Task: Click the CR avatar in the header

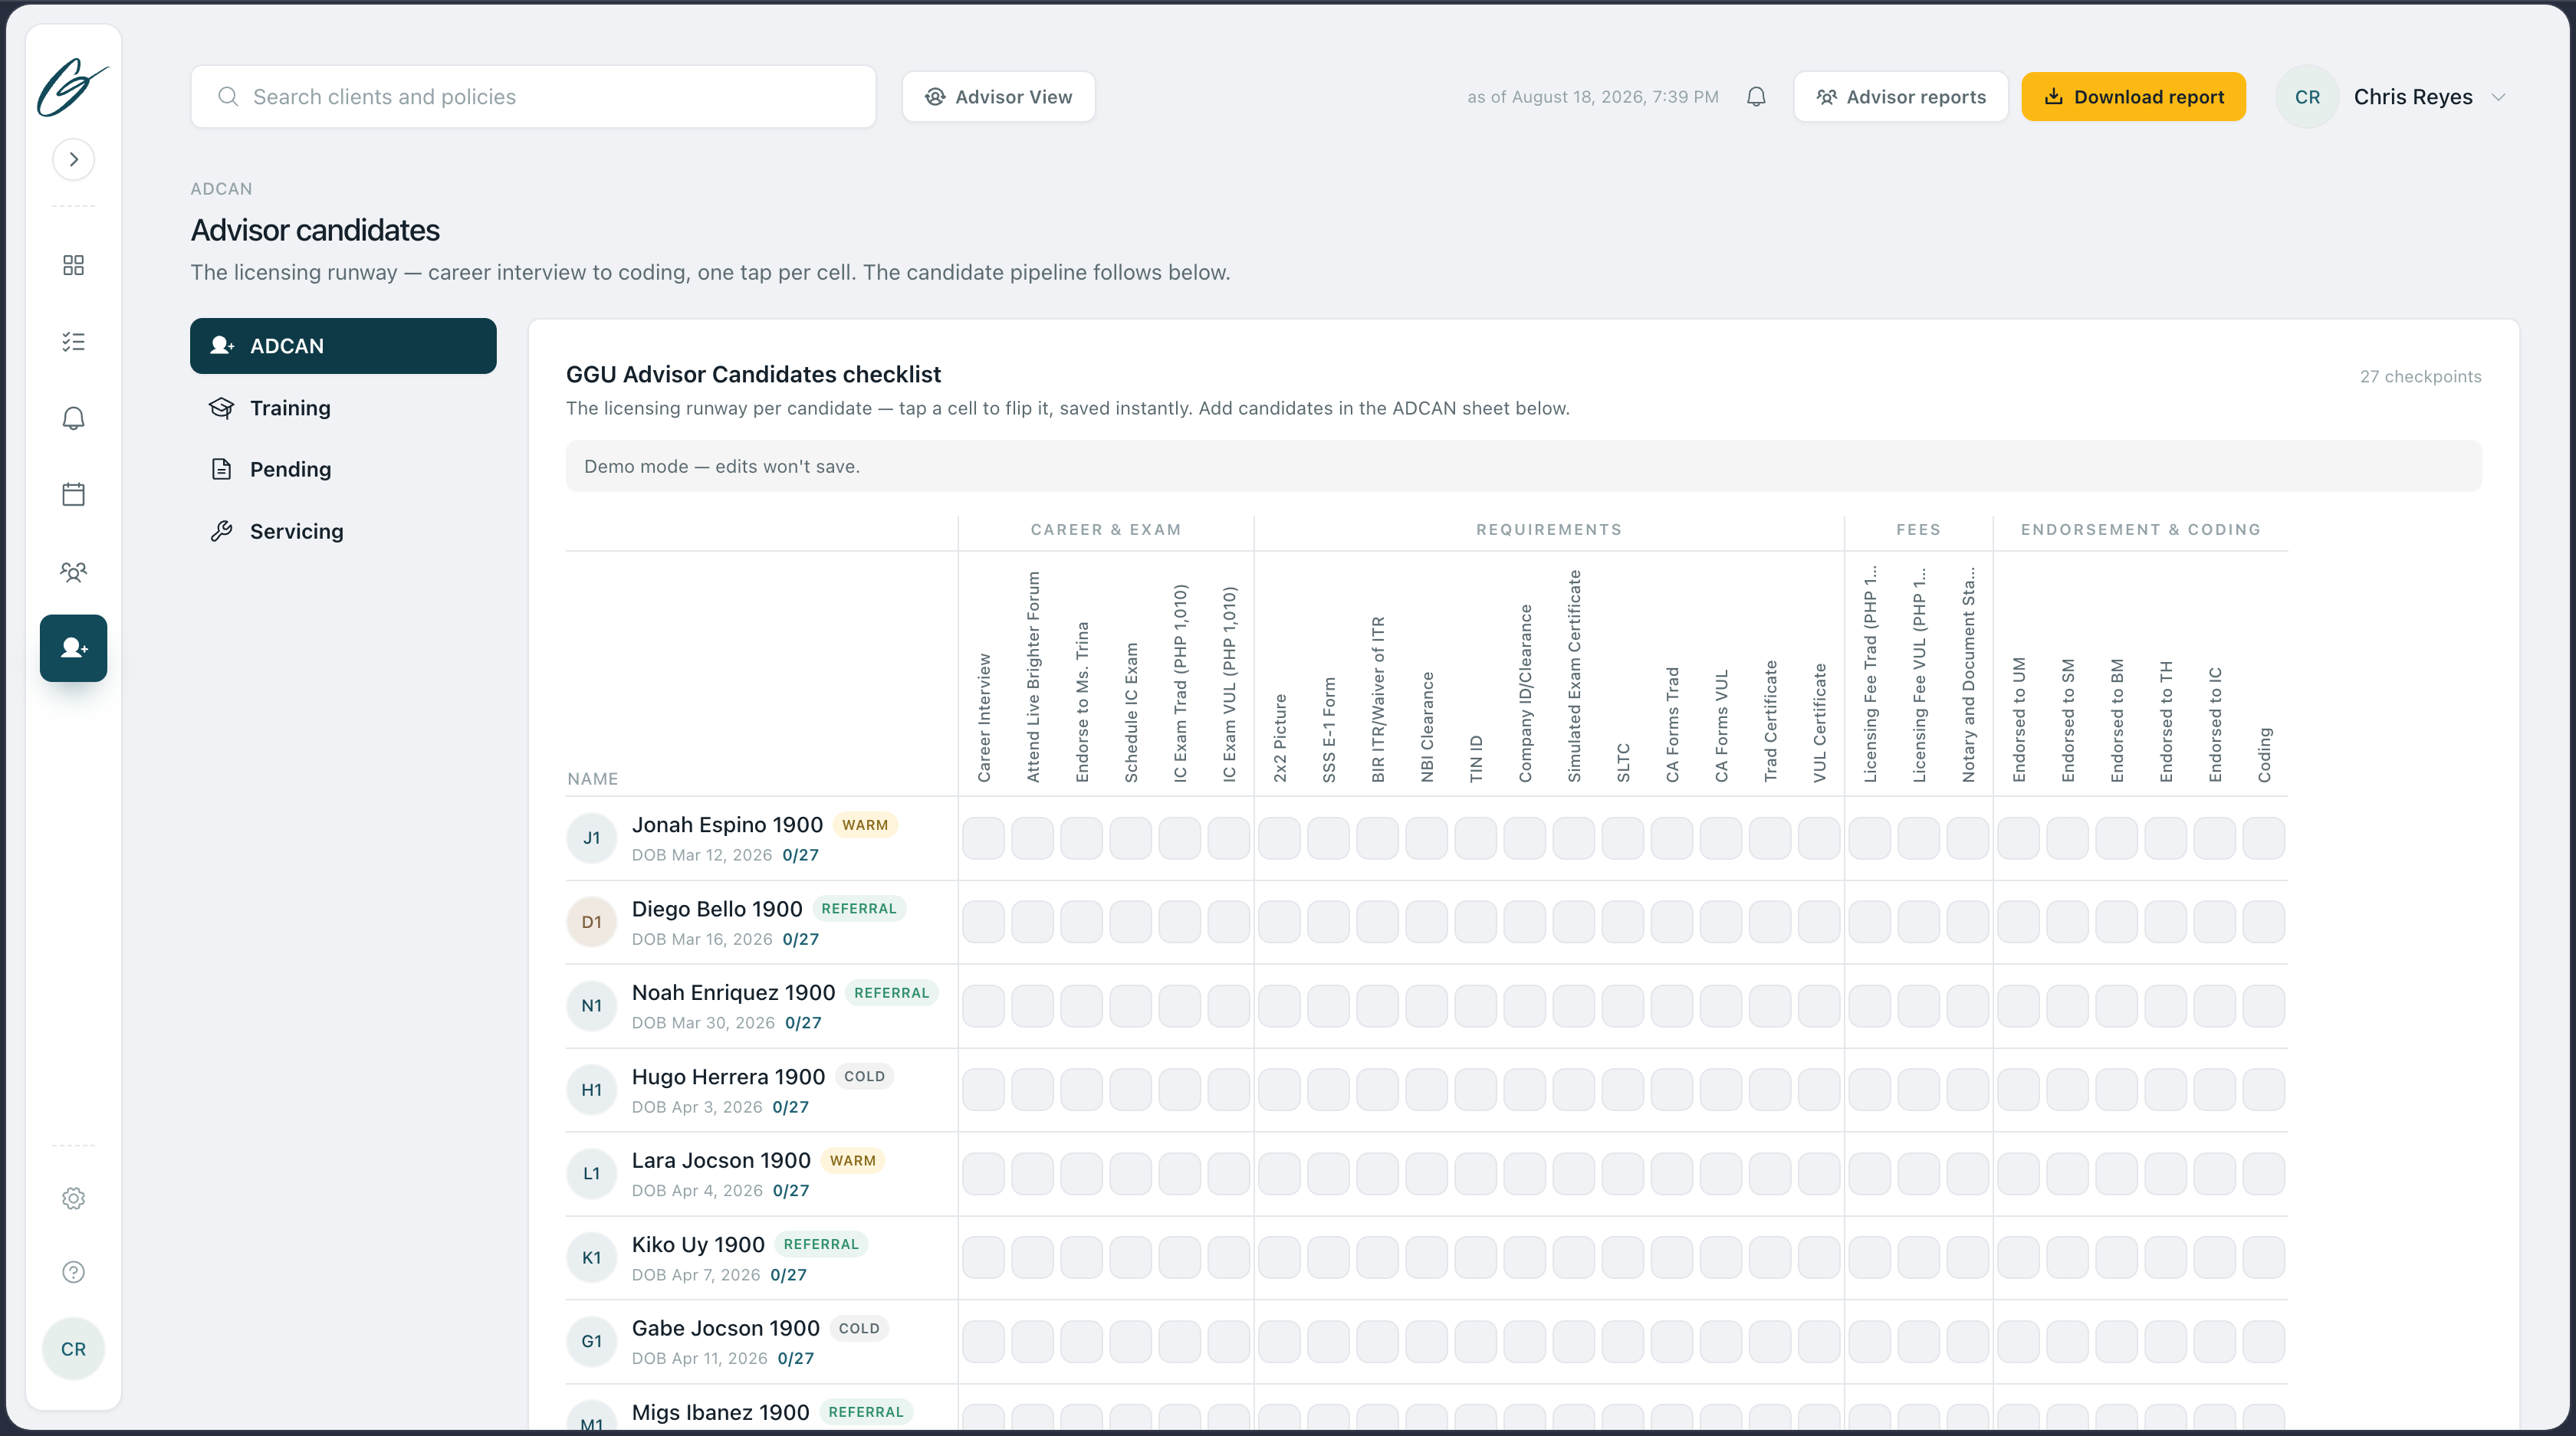Action: [x=2307, y=97]
